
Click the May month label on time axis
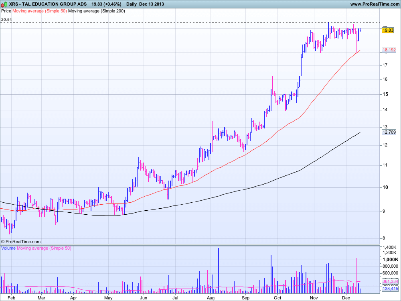click(108, 298)
